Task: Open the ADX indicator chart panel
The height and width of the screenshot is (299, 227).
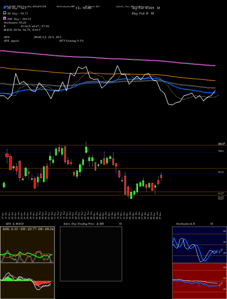Action: tap(27, 245)
